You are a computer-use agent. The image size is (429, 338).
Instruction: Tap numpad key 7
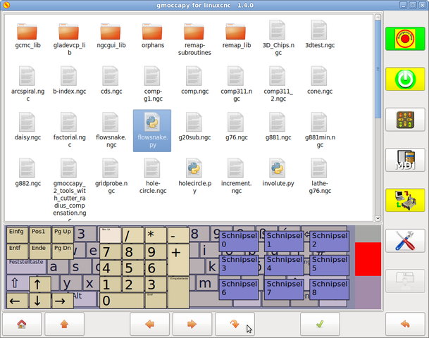coord(111,251)
